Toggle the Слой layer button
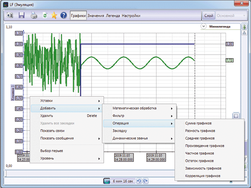This screenshot has width=251, height=188. [x=209, y=15]
